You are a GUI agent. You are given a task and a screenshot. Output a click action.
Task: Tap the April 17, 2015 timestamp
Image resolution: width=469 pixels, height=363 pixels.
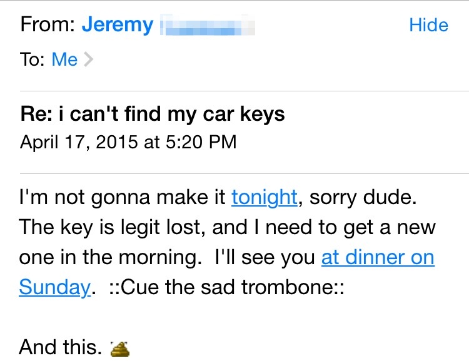(x=128, y=141)
